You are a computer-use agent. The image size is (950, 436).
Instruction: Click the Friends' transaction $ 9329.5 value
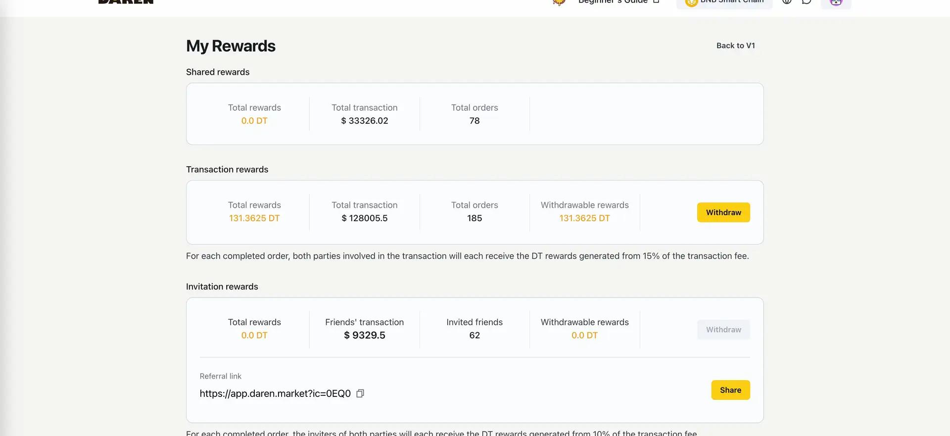pos(365,336)
